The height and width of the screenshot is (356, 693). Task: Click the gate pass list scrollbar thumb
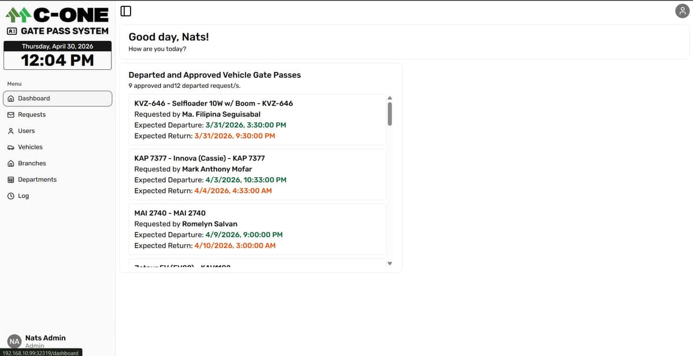pyautogui.click(x=390, y=114)
